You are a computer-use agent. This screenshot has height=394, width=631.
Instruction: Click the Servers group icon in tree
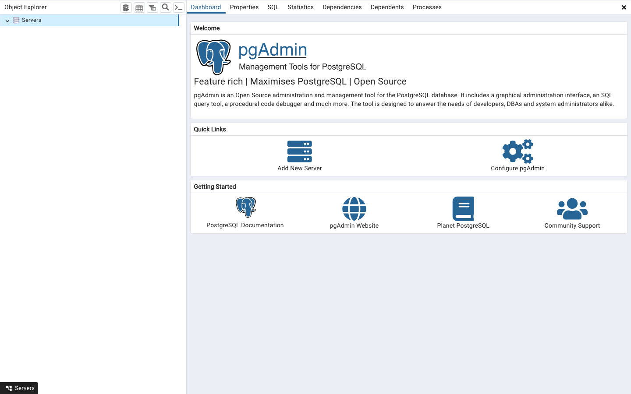16,20
